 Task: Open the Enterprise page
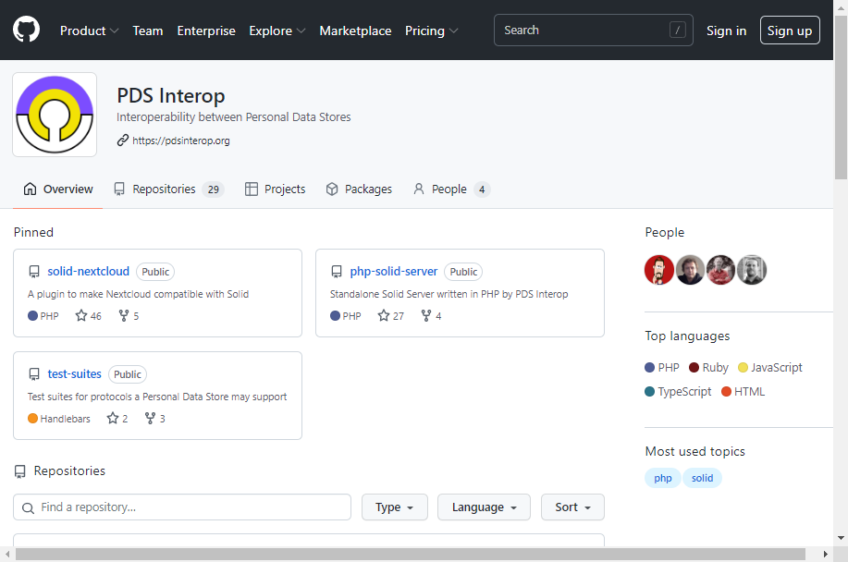[206, 31]
